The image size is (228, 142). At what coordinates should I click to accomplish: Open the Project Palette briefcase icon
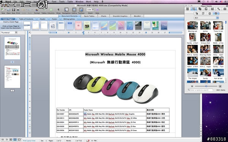coord(225,9)
